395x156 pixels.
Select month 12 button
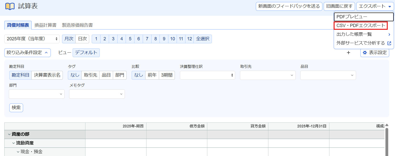[x=190, y=39]
